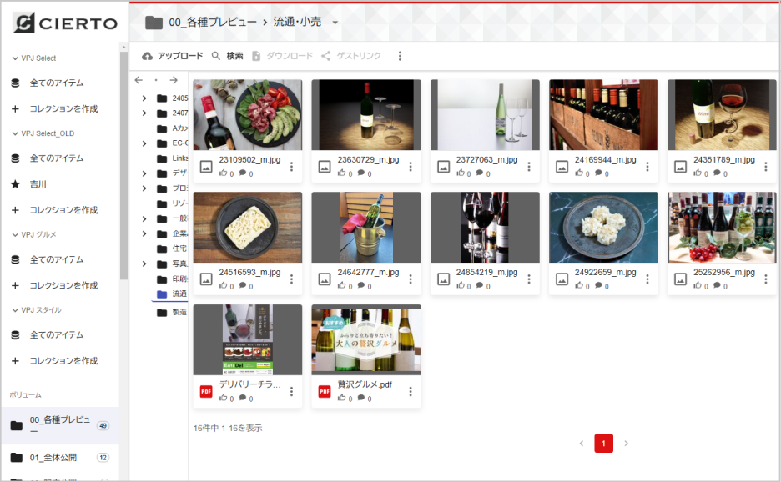Screen dimensions: 781x482
Task: Click the image-type icon on 23630729_m.jpg card
Action: tap(326, 166)
